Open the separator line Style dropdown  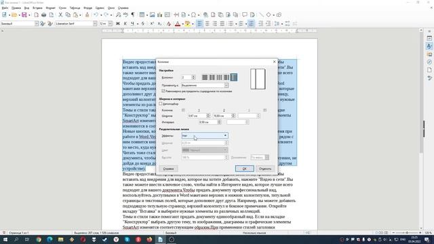click(x=205, y=136)
